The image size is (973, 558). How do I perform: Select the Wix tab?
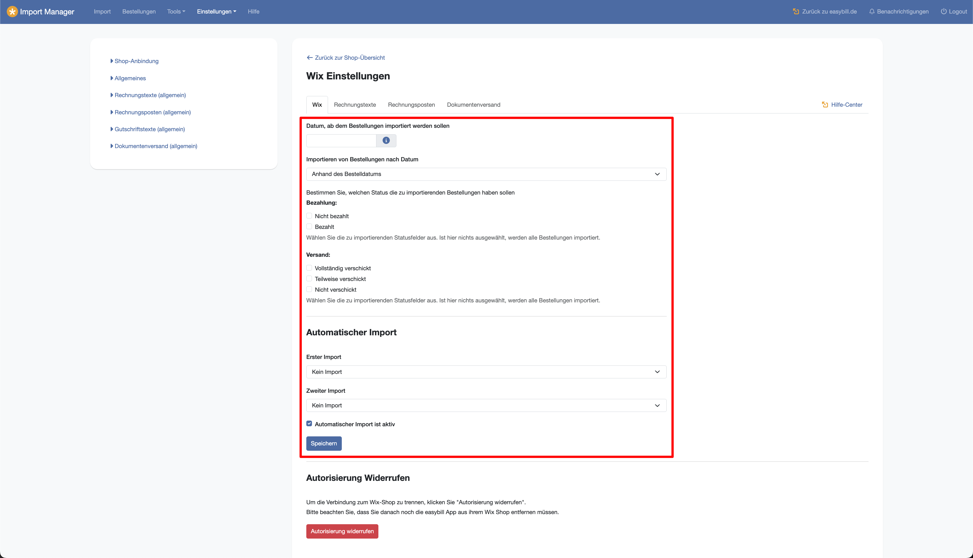(317, 105)
